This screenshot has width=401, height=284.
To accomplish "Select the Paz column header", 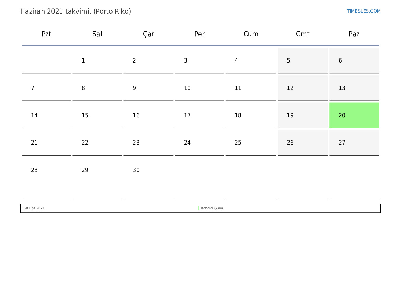I will coord(354,34).
